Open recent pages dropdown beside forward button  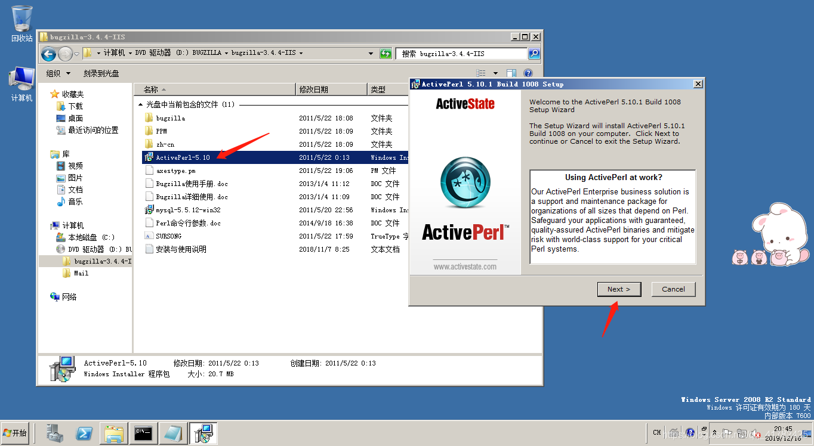click(x=76, y=54)
